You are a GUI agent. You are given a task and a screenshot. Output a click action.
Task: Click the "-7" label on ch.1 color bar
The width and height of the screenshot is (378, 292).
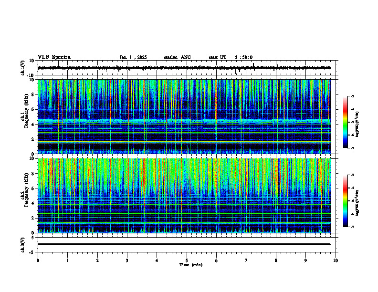coord(352,148)
